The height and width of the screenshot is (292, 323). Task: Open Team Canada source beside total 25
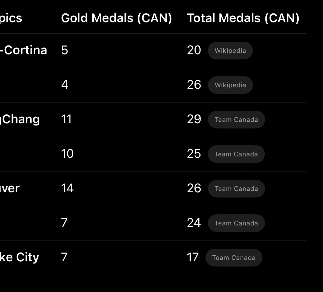click(236, 154)
